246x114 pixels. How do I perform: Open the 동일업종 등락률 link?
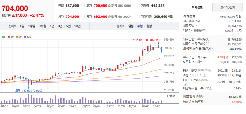coord(193,102)
